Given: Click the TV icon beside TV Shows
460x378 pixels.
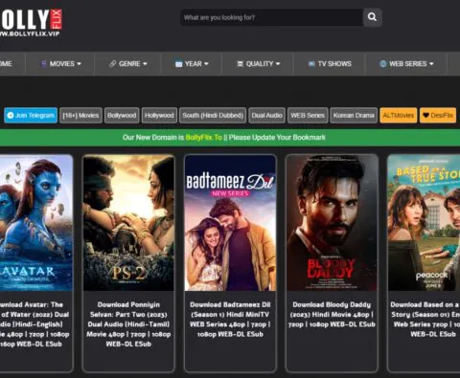Looking at the screenshot, I should (311, 64).
